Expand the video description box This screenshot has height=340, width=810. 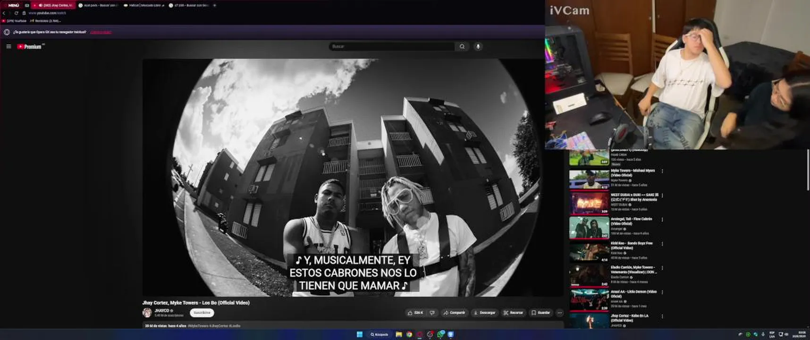tap(353, 325)
